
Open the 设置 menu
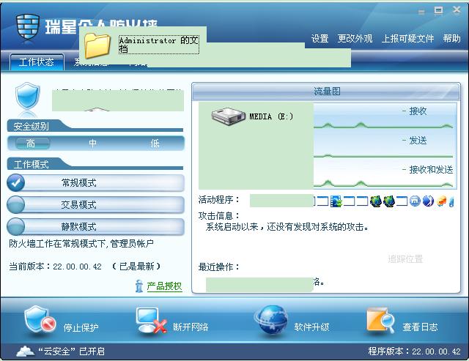320,39
